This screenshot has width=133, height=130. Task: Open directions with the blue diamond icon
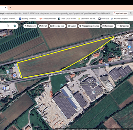pyautogui.click(x=15, y=26)
